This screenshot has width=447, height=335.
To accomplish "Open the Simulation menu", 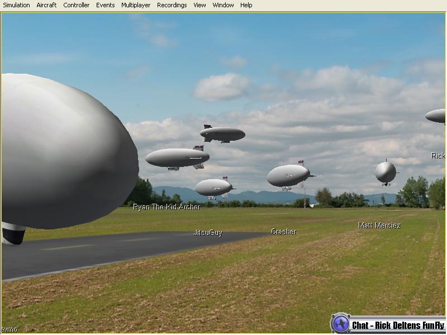I will pyautogui.click(x=17, y=5).
